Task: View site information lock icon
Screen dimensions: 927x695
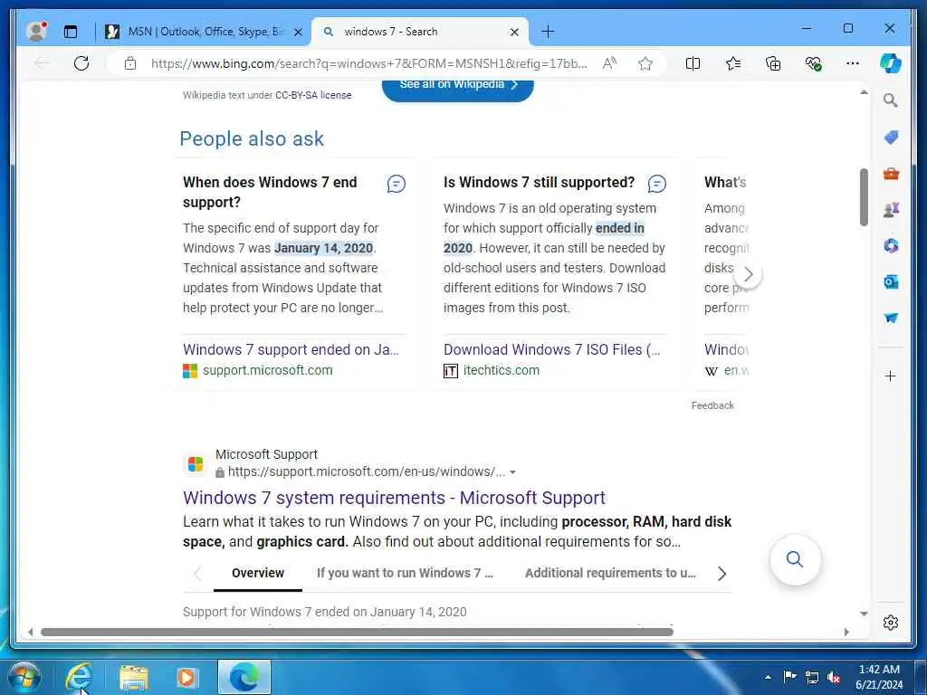Action: tap(130, 63)
